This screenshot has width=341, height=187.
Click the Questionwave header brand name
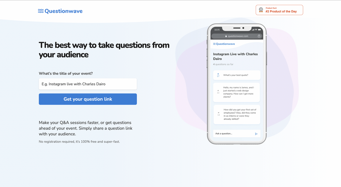pyautogui.click(x=64, y=11)
